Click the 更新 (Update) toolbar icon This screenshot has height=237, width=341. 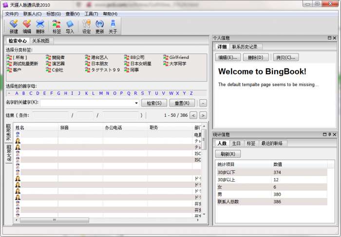click(99, 26)
